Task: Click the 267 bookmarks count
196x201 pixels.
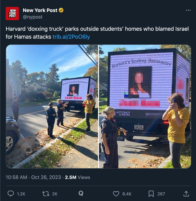Action: (x=161, y=194)
